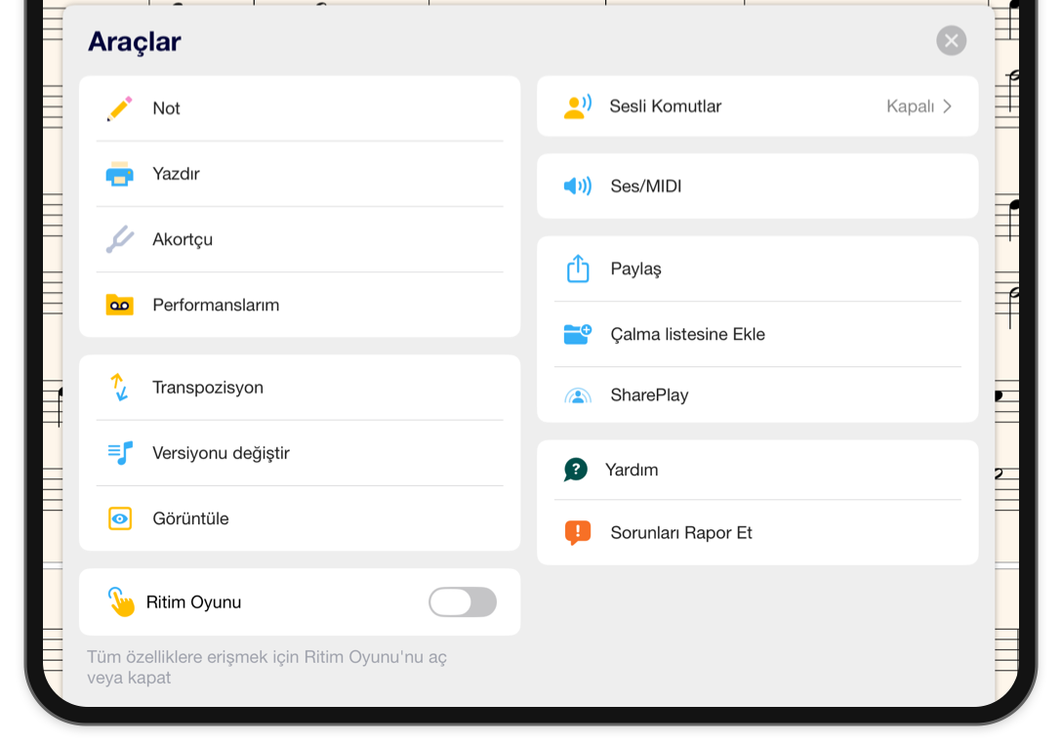Viewport: 1062px width, 744px height.
Task: Open the Akortçu tuning fork icon
Action: click(x=120, y=239)
